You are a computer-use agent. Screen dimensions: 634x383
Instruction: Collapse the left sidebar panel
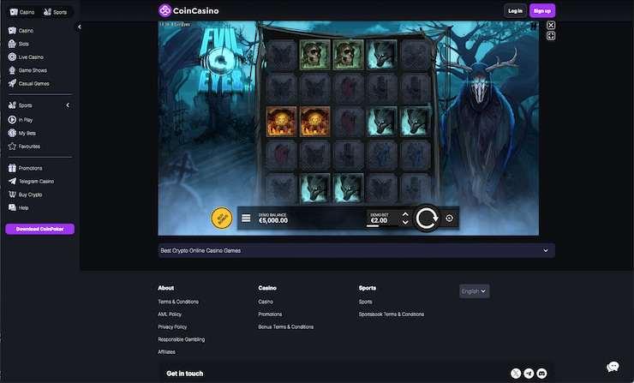pos(80,27)
